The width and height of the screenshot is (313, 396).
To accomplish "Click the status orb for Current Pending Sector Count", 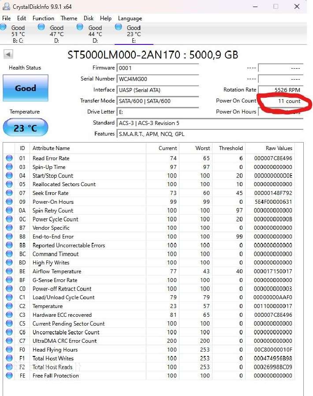I will point(9,323).
